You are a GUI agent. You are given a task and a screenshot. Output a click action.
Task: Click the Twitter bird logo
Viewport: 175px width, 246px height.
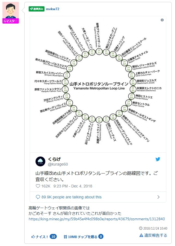coord(158,159)
